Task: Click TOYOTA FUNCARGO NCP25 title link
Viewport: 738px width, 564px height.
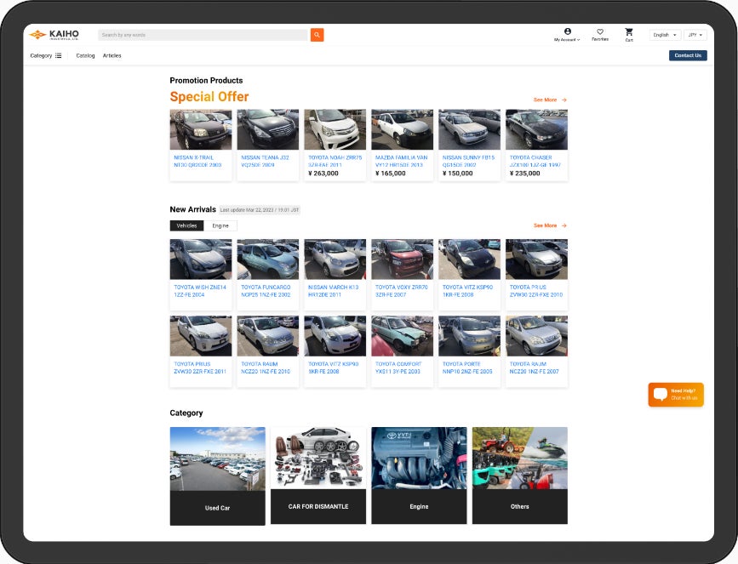Action: [266, 291]
